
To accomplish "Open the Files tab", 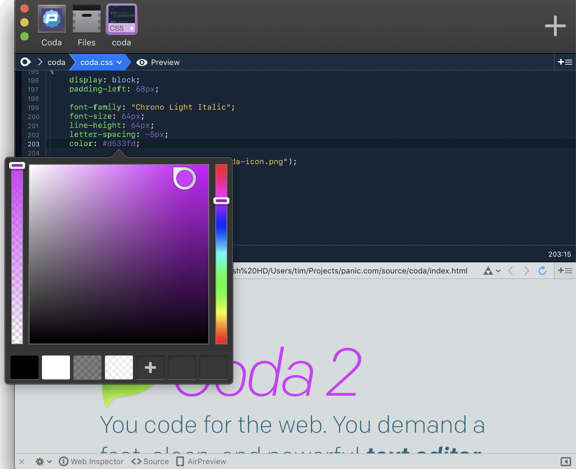I will [x=86, y=25].
